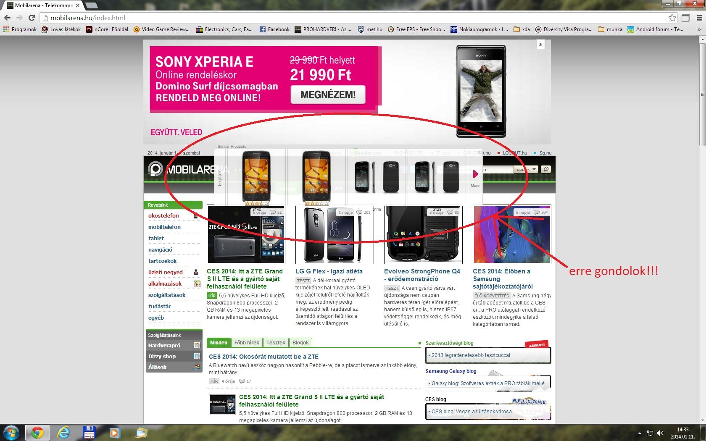Open the Nokiaprogramok bookmark

click(x=479, y=29)
